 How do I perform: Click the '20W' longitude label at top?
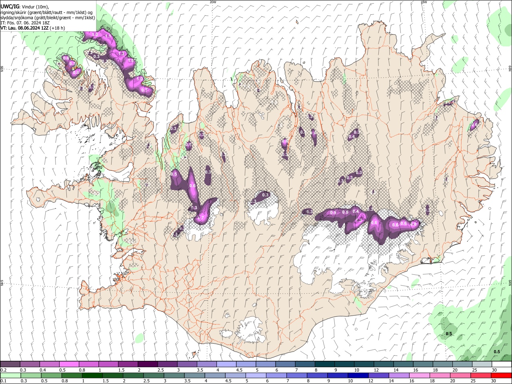213,2
